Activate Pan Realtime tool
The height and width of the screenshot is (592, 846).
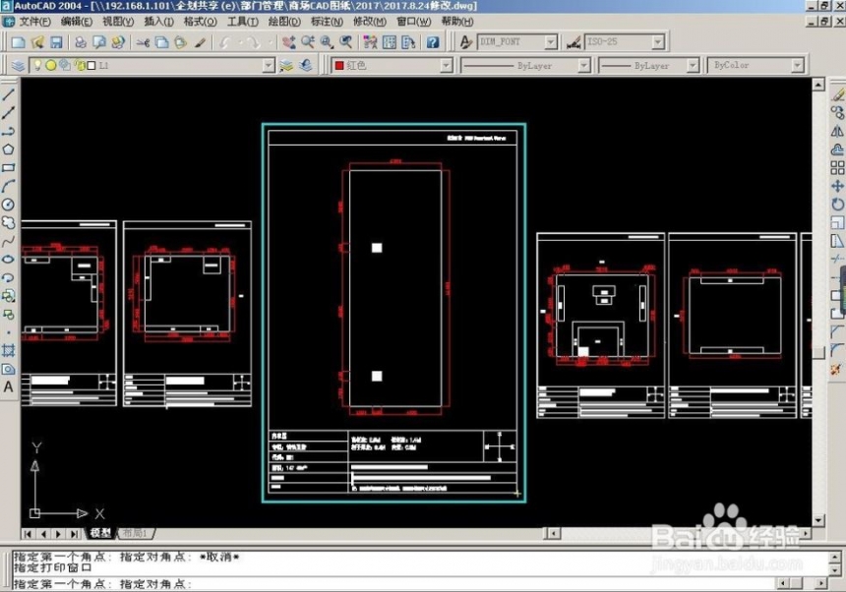click(288, 42)
